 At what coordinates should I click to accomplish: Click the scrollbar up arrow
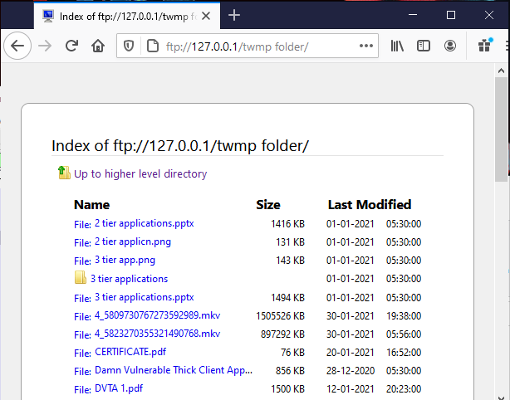(x=501, y=71)
